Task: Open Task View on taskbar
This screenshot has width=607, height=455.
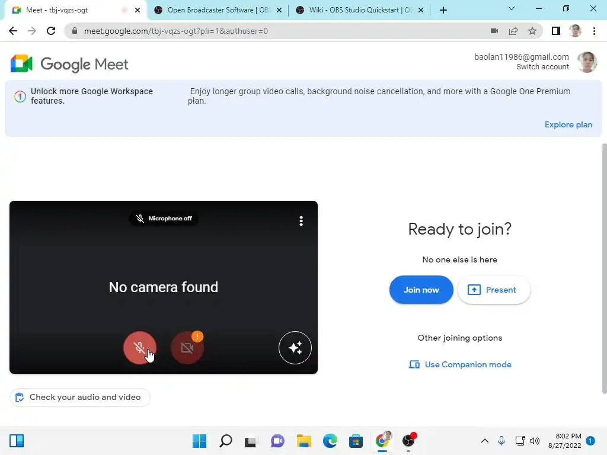Action: tap(251, 441)
